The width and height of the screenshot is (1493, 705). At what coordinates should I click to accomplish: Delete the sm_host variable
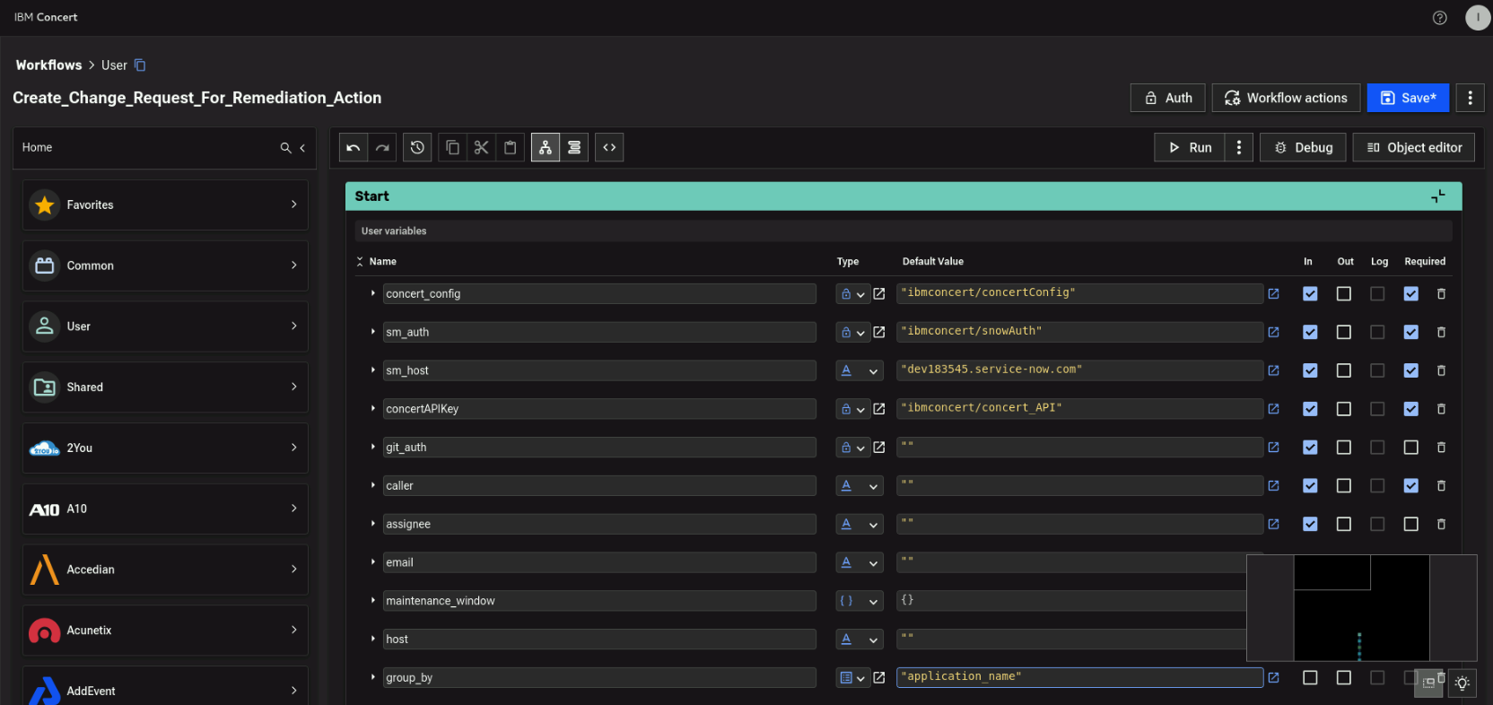click(x=1442, y=370)
